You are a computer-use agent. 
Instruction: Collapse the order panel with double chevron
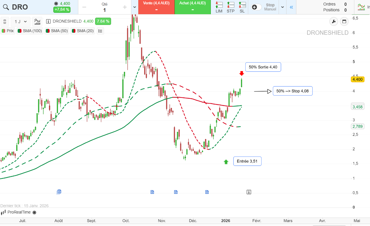291,7
